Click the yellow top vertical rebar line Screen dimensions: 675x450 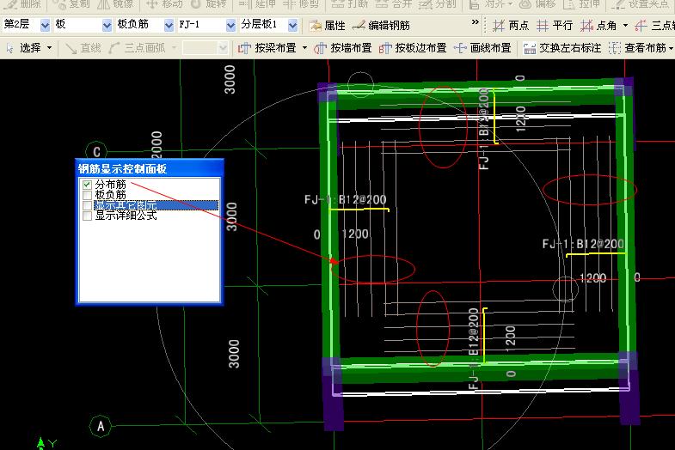495,116
